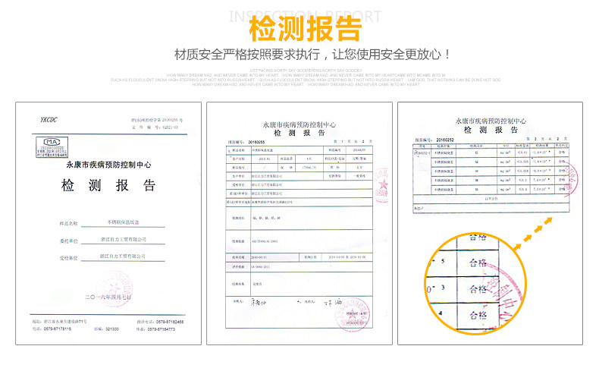
Task: Click the fax number 0579-87184773
Action: coord(162,329)
